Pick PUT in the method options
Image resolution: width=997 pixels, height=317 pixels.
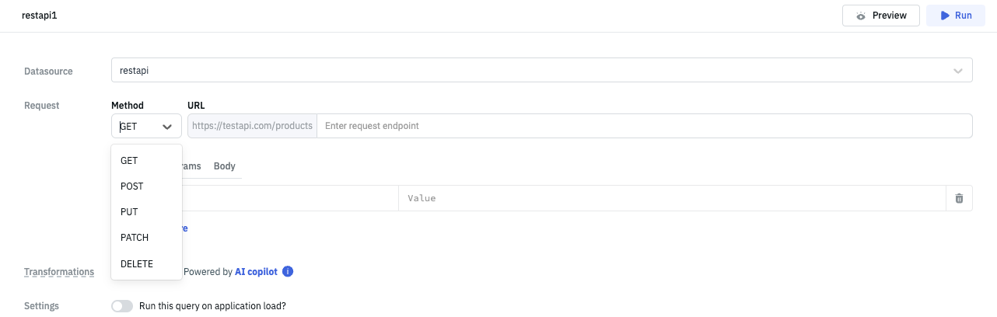coord(129,212)
